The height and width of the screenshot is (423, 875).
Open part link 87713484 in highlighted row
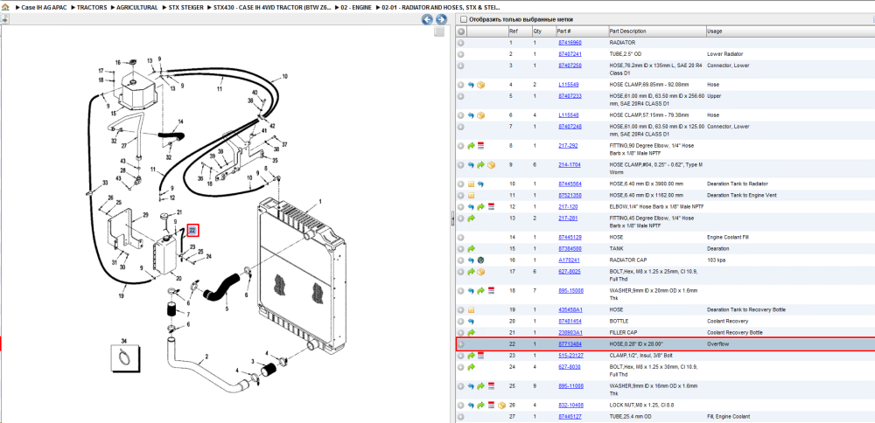tap(570, 344)
